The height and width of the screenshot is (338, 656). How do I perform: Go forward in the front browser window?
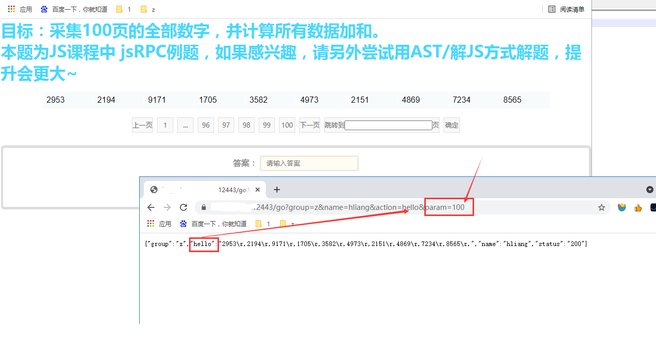(167, 207)
